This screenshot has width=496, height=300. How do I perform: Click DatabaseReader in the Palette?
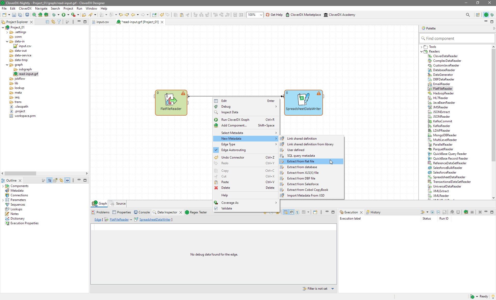[444, 70]
